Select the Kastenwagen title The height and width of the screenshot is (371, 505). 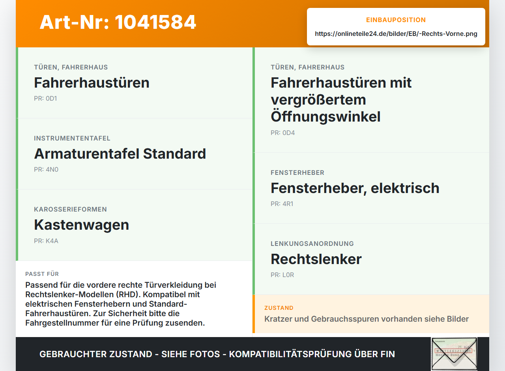click(x=81, y=225)
